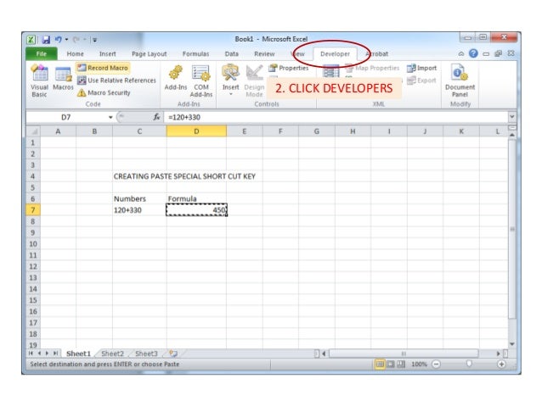Switch to the Sheet1 tab
Screen dimensions: 542x406
tap(78, 353)
